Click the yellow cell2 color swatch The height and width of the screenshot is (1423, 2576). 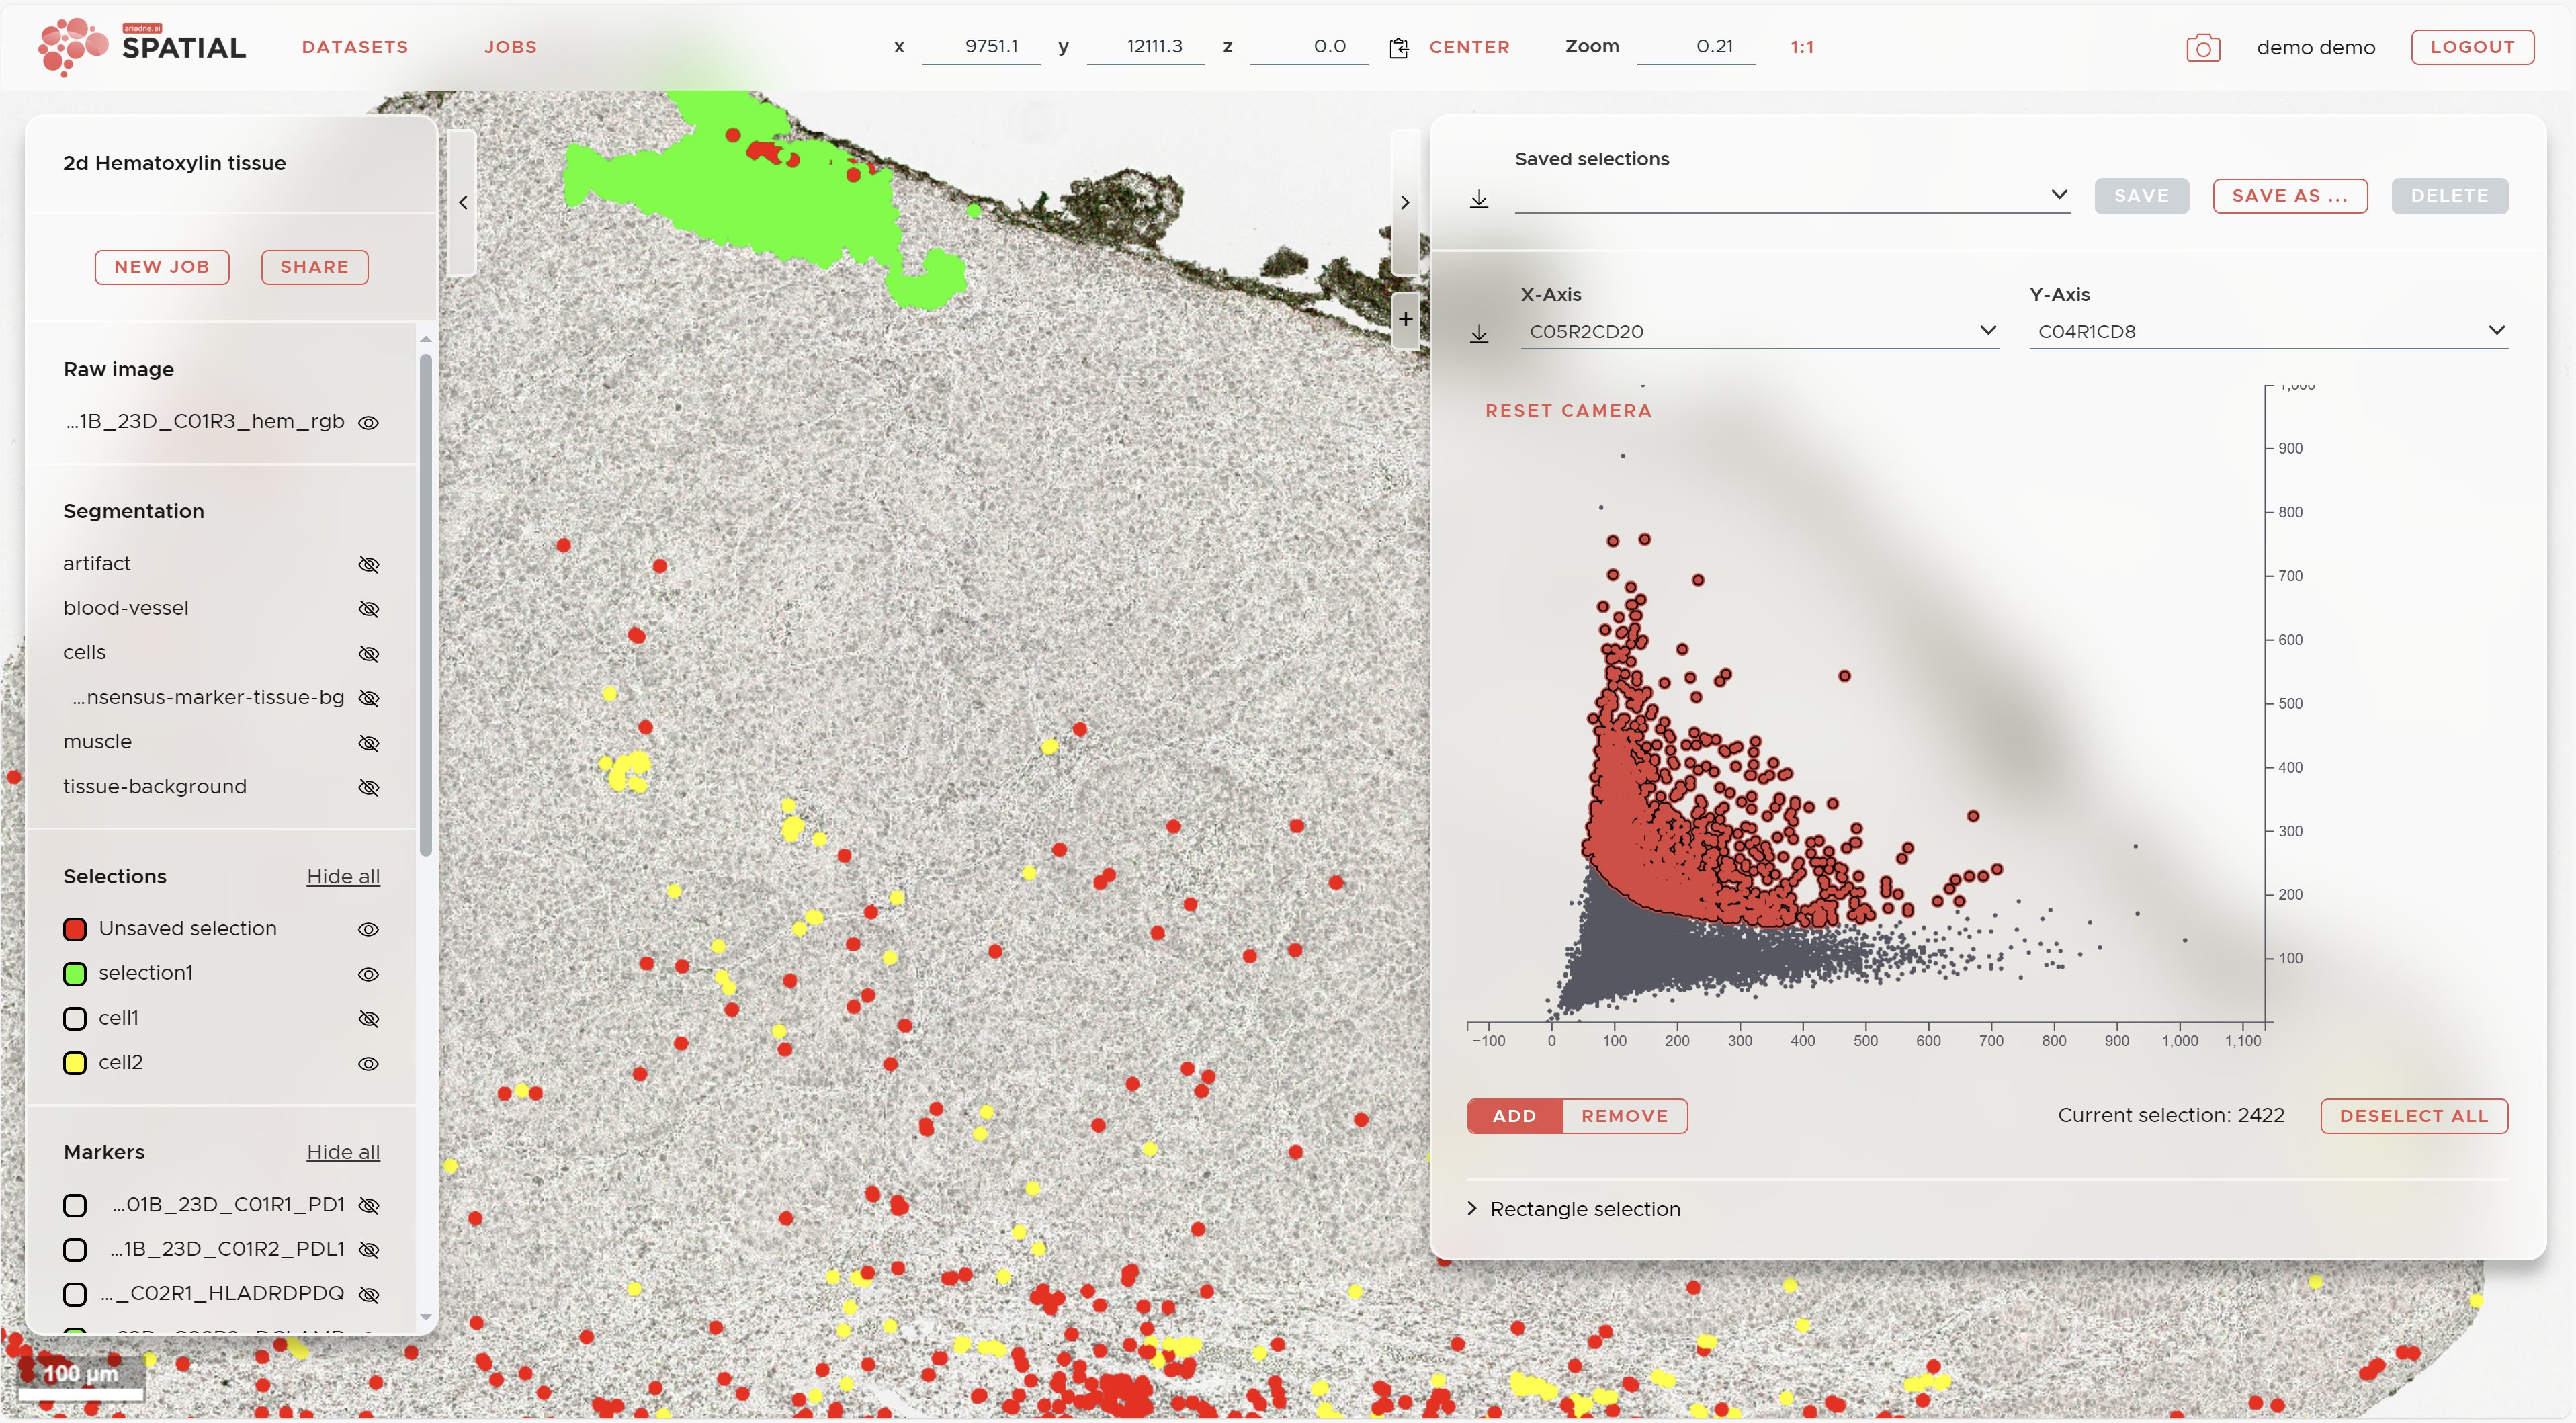click(x=75, y=1063)
